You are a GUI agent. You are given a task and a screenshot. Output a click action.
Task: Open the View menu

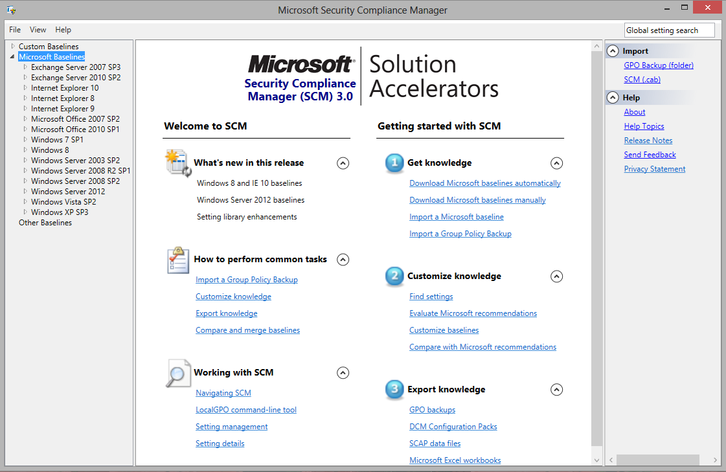(x=38, y=30)
